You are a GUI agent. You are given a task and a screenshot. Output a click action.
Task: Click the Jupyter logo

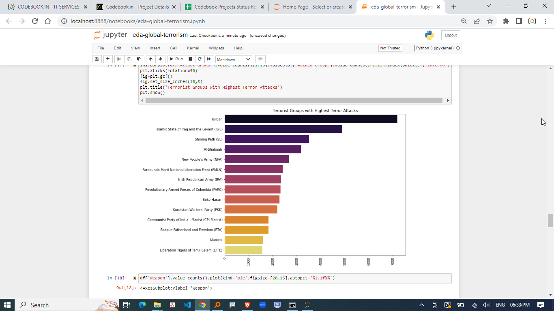(x=110, y=35)
